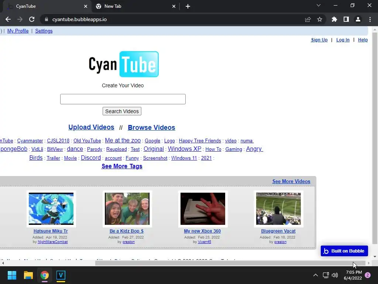Click the See More Tags link

pyautogui.click(x=122, y=166)
